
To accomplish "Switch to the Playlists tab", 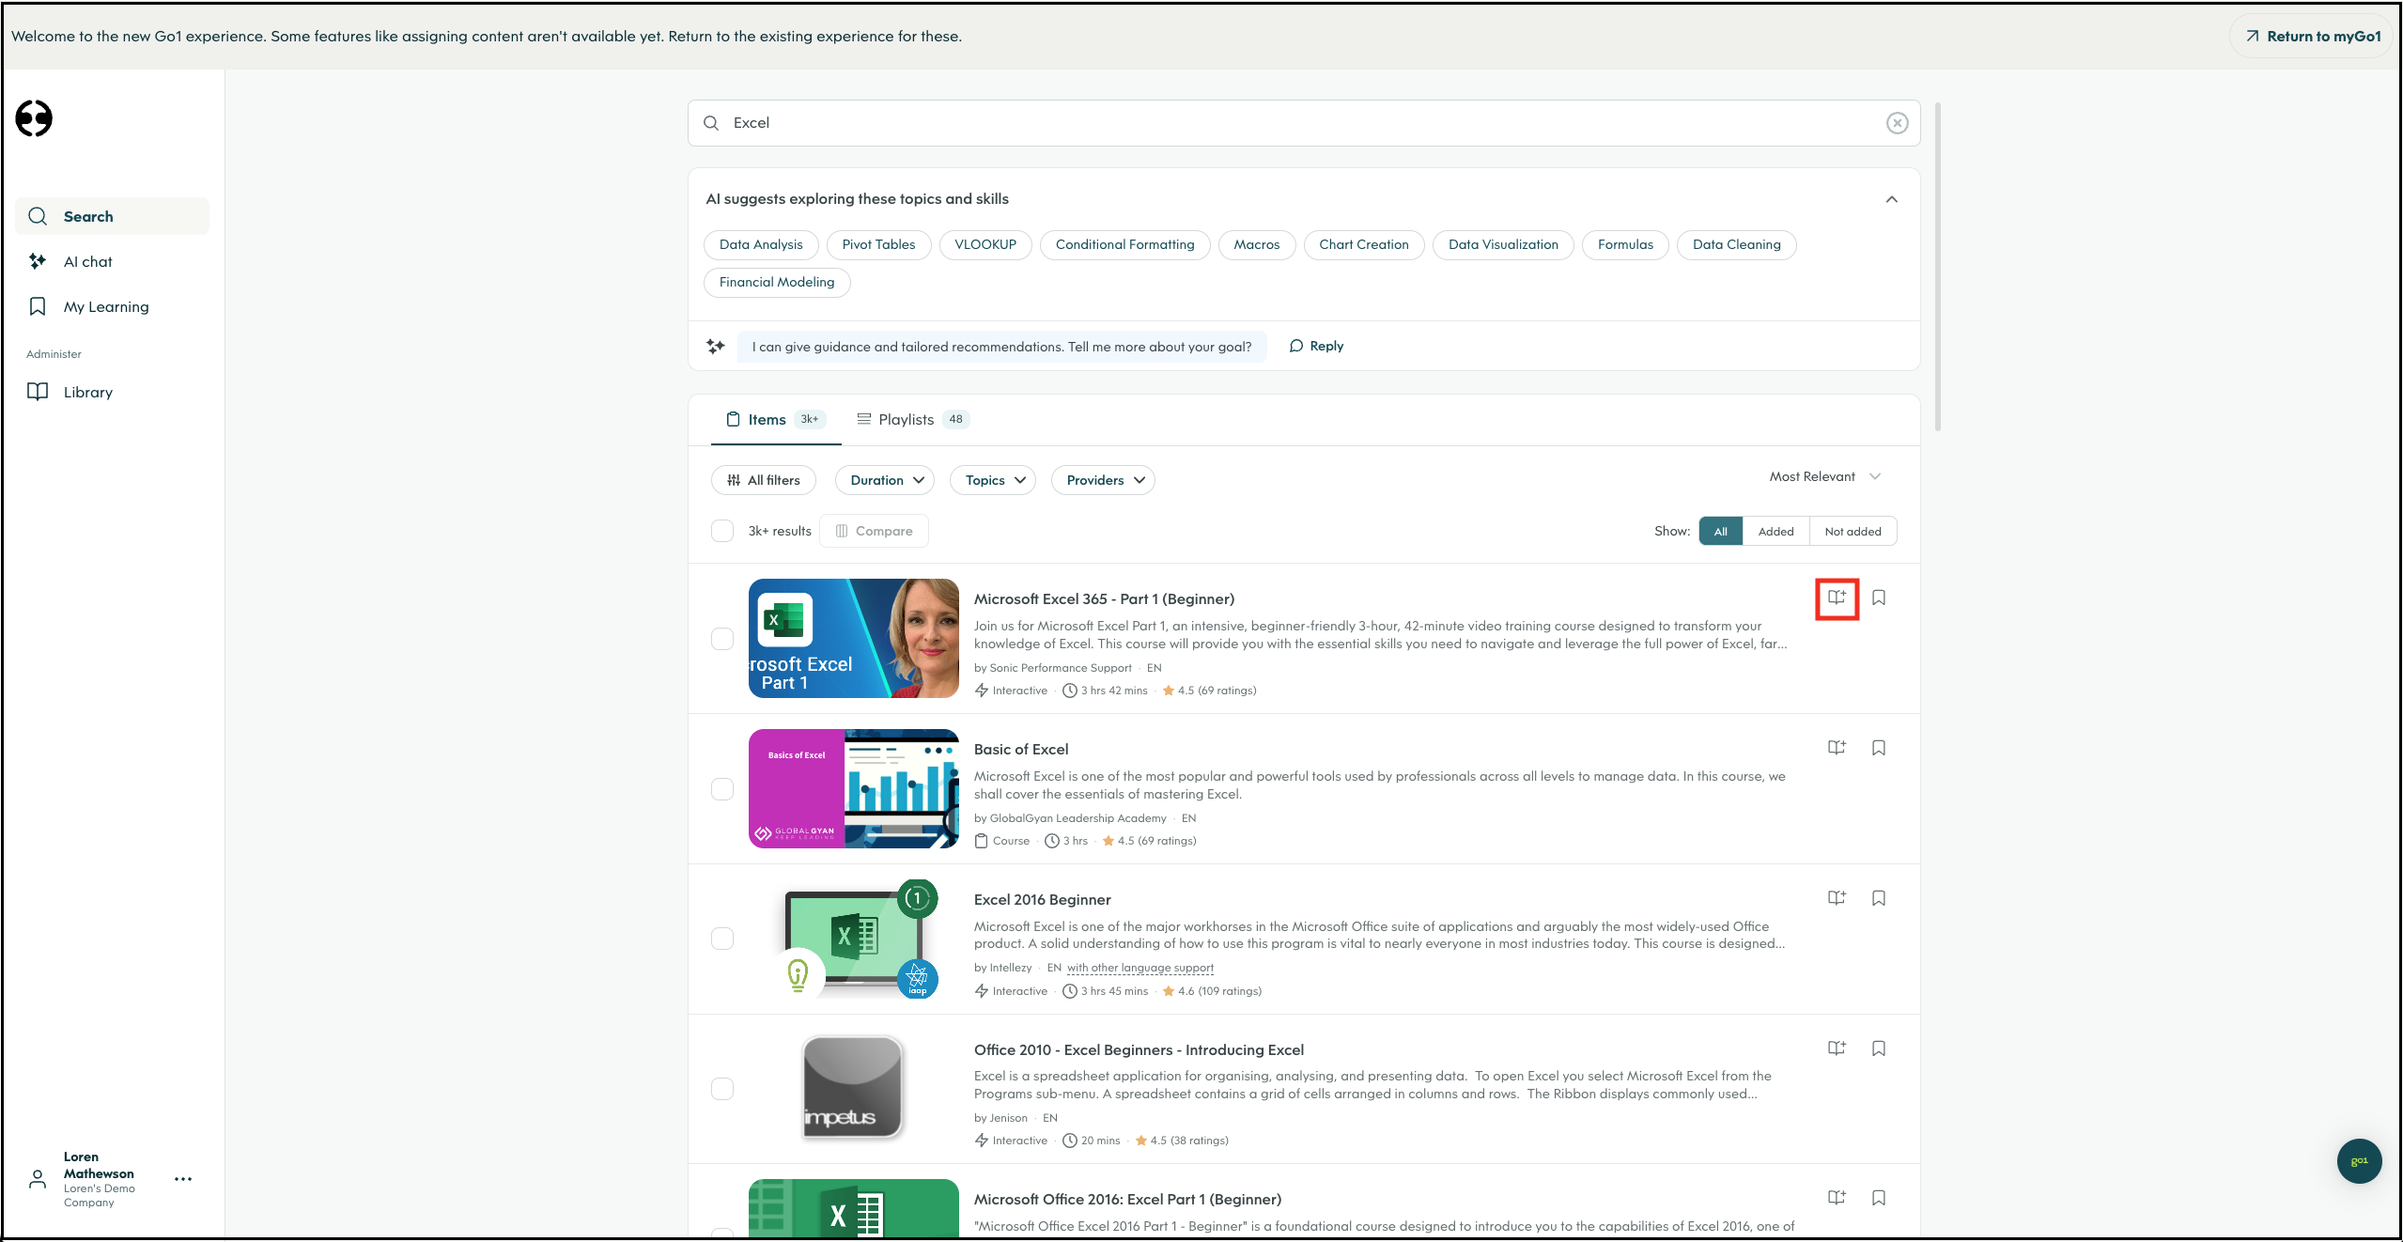I will tap(911, 420).
